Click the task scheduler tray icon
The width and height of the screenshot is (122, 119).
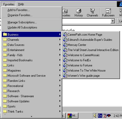tap(104, 116)
